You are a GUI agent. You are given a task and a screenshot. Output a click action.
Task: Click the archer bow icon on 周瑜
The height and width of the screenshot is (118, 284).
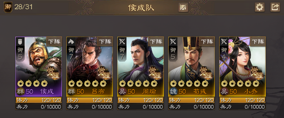point(122,42)
